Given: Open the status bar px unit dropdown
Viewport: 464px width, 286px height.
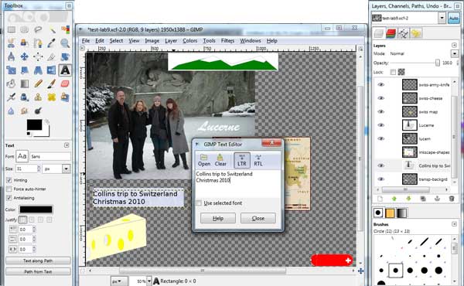Looking at the screenshot, I should (x=119, y=281).
